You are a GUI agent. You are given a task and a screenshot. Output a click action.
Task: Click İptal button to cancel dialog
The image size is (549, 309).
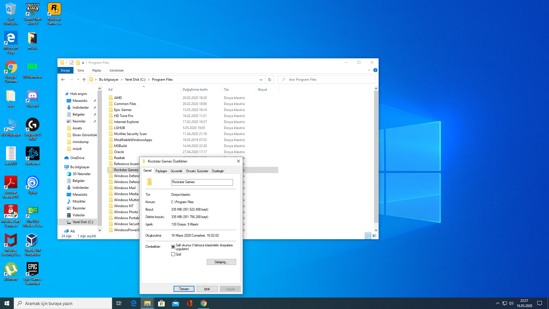tap(207, 289)
